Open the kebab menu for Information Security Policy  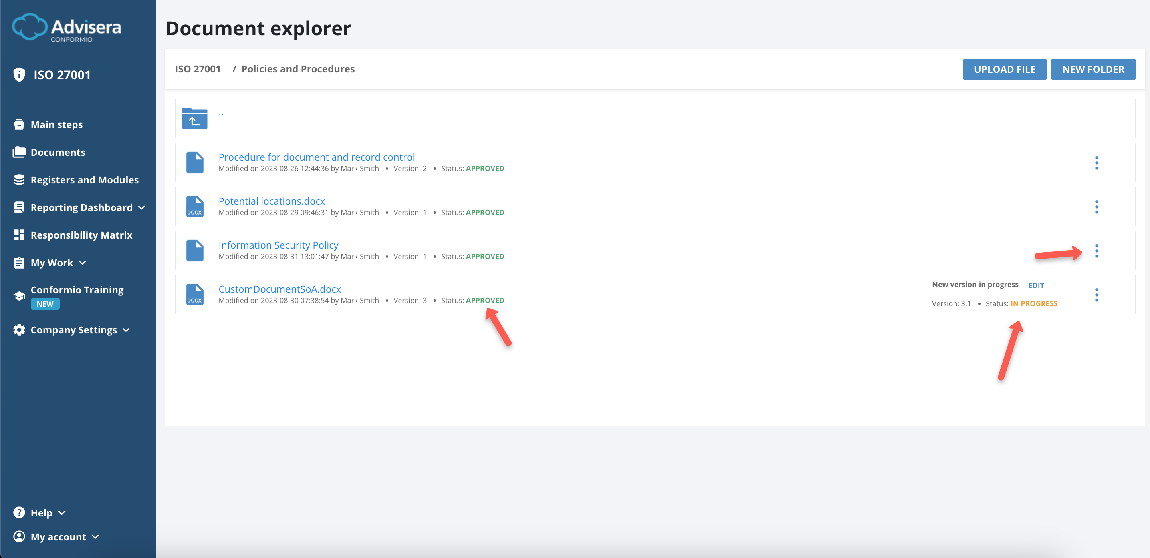coord(1098,251)
